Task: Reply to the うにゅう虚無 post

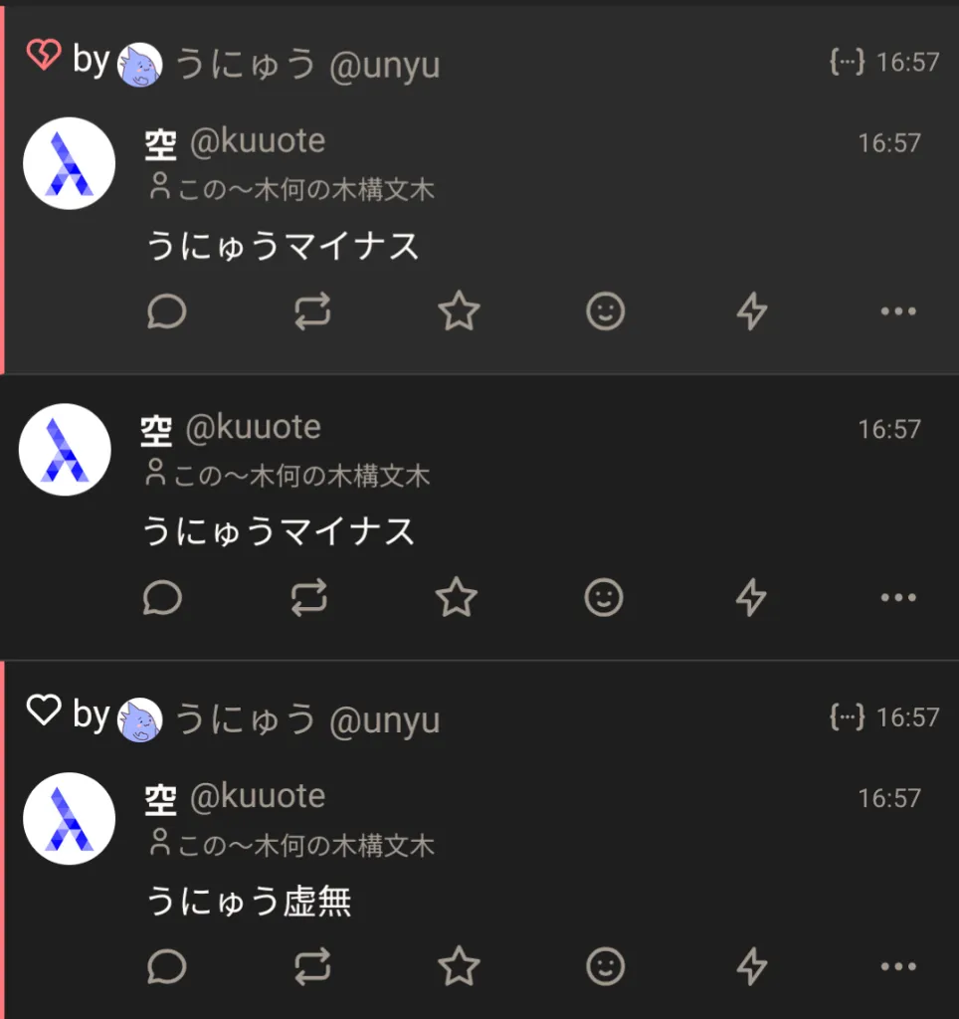Action: [167, 966]
